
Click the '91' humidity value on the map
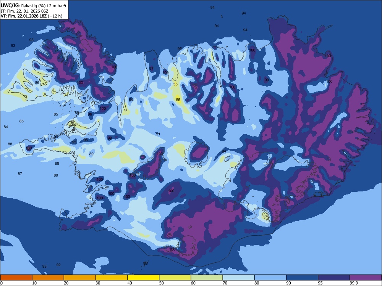coord(158,134)
